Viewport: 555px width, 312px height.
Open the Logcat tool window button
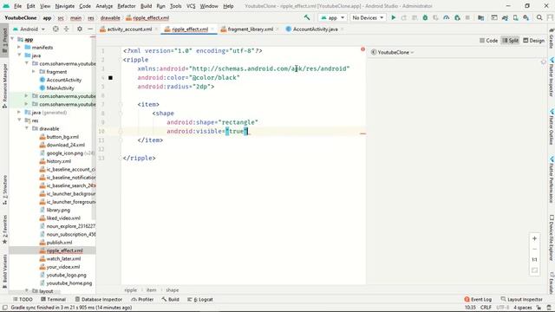200,299
